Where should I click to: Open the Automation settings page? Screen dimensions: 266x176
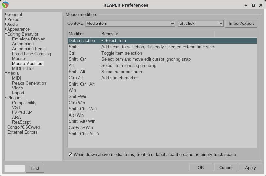23,44
